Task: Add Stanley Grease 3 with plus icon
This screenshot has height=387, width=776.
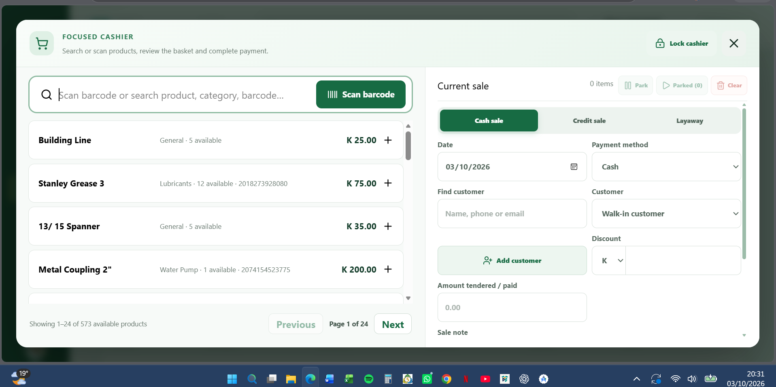Action: (388, 183)
